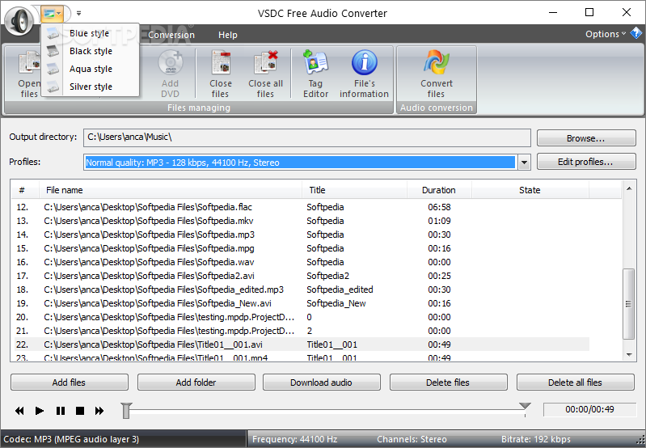
Task: Click the Add files button
Action: point(70,382)
